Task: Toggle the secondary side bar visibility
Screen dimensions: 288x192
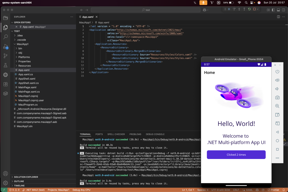Action: tap(283, 10)
